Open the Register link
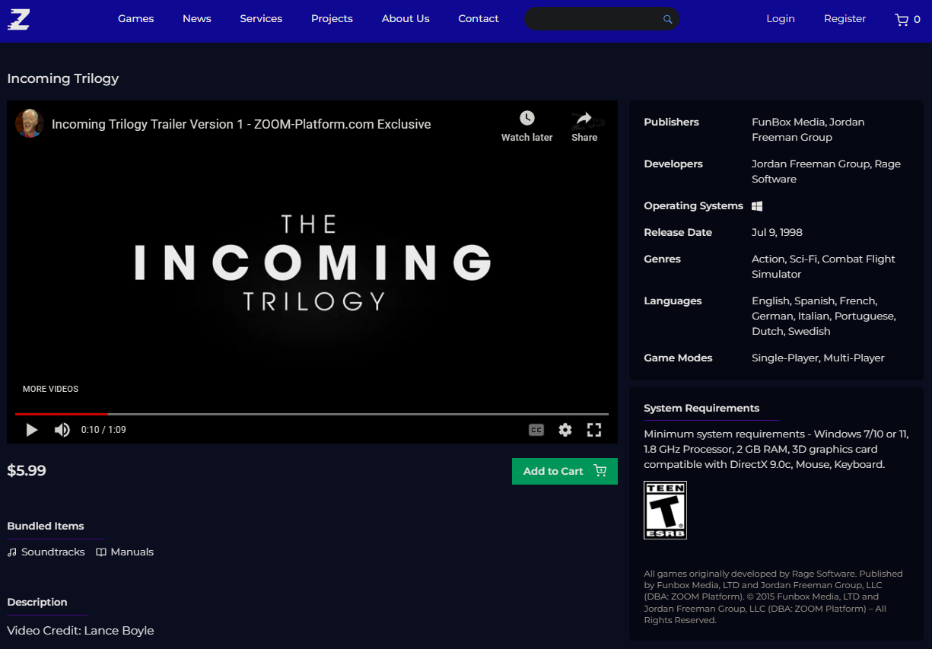 (845, 19)
